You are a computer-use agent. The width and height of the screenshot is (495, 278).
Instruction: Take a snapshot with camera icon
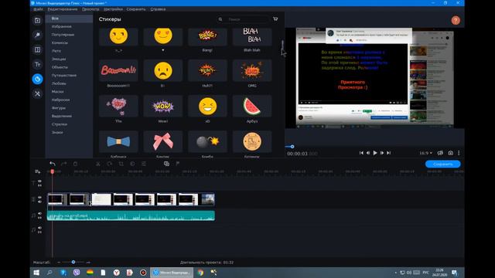(x=450, y=153)
